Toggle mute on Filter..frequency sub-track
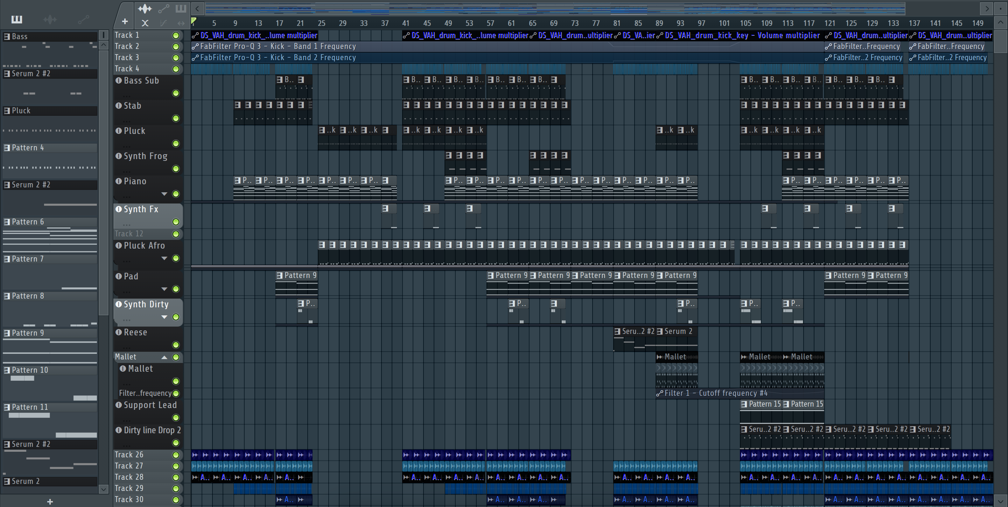Viewport: 1008px width, 507px height. click(176, 393)
